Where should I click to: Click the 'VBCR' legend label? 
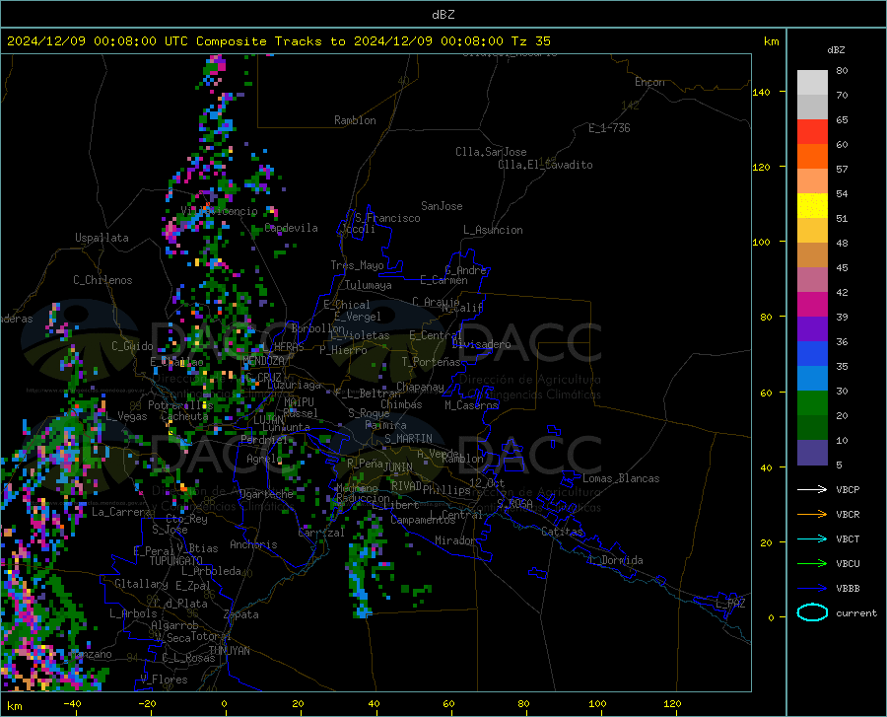point(848,515)
